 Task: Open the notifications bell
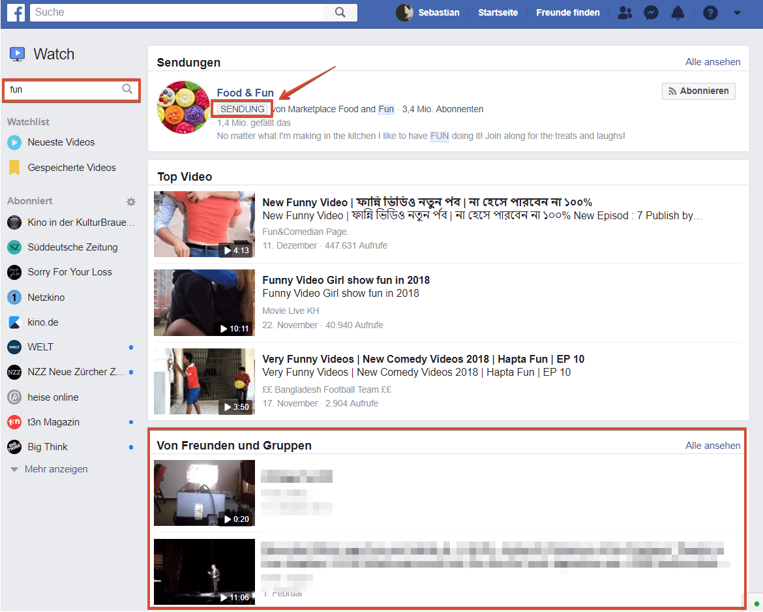678,12
